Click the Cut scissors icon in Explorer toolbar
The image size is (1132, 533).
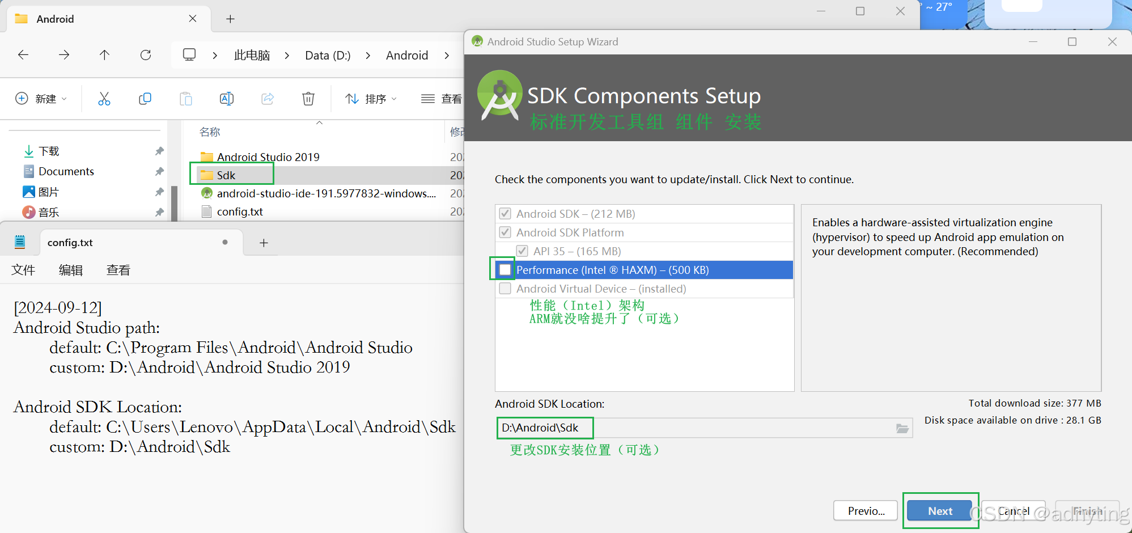click(x=104, y=99)
